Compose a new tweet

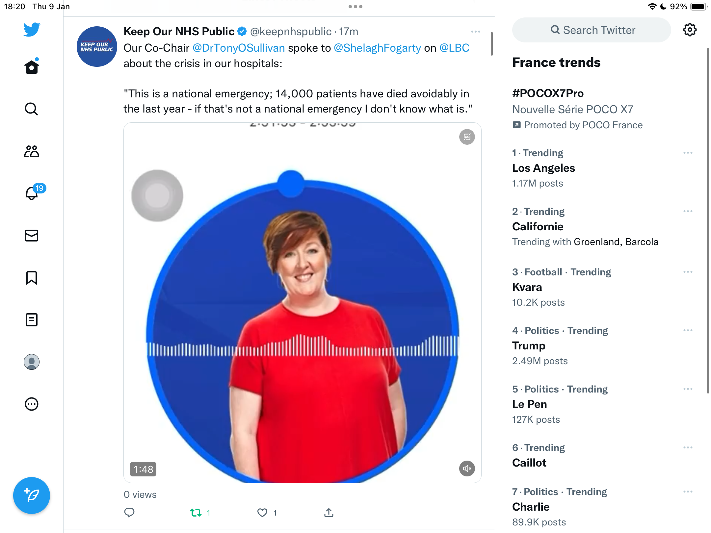pos(32,495)
